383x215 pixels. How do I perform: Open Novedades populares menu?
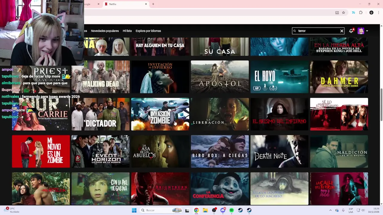click(105, 31)
